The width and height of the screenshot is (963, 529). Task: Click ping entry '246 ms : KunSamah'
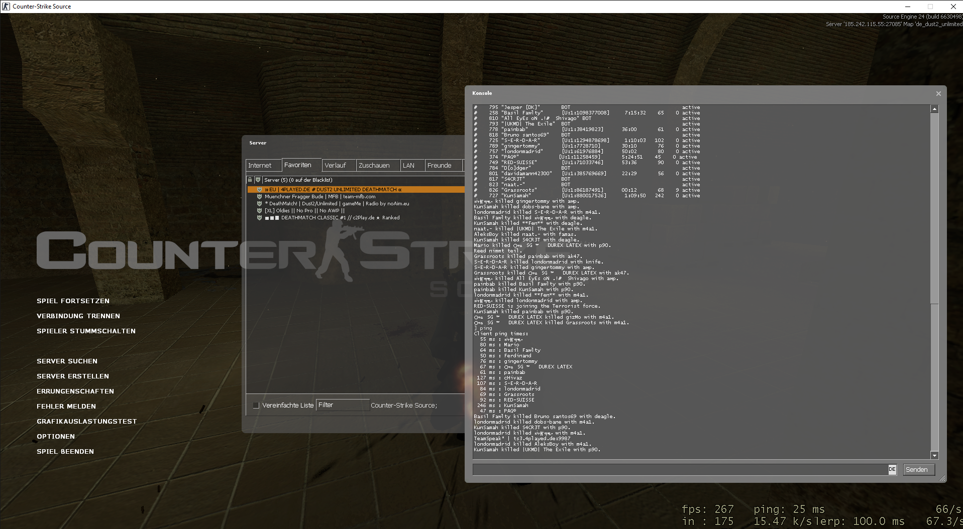click(502, 406)
